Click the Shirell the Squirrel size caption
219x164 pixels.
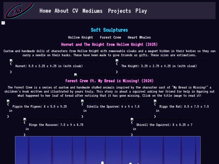(163, 127)
